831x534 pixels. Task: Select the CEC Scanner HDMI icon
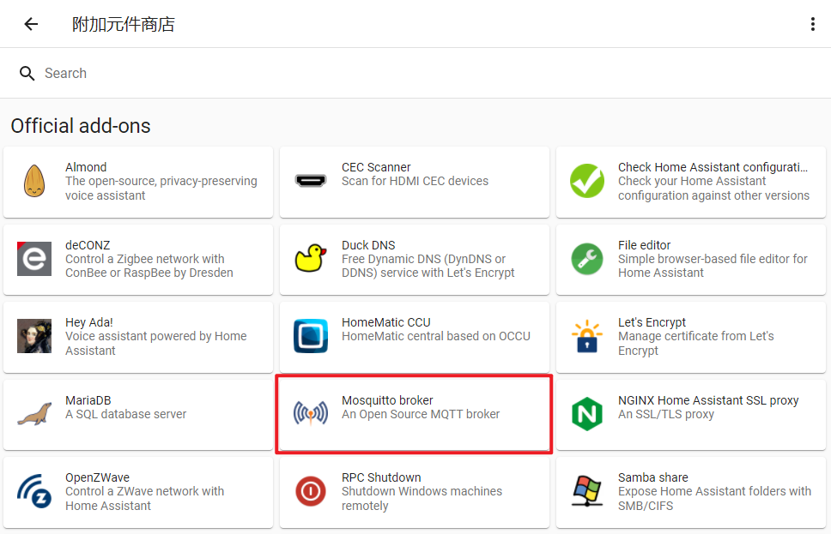(311, 181)
